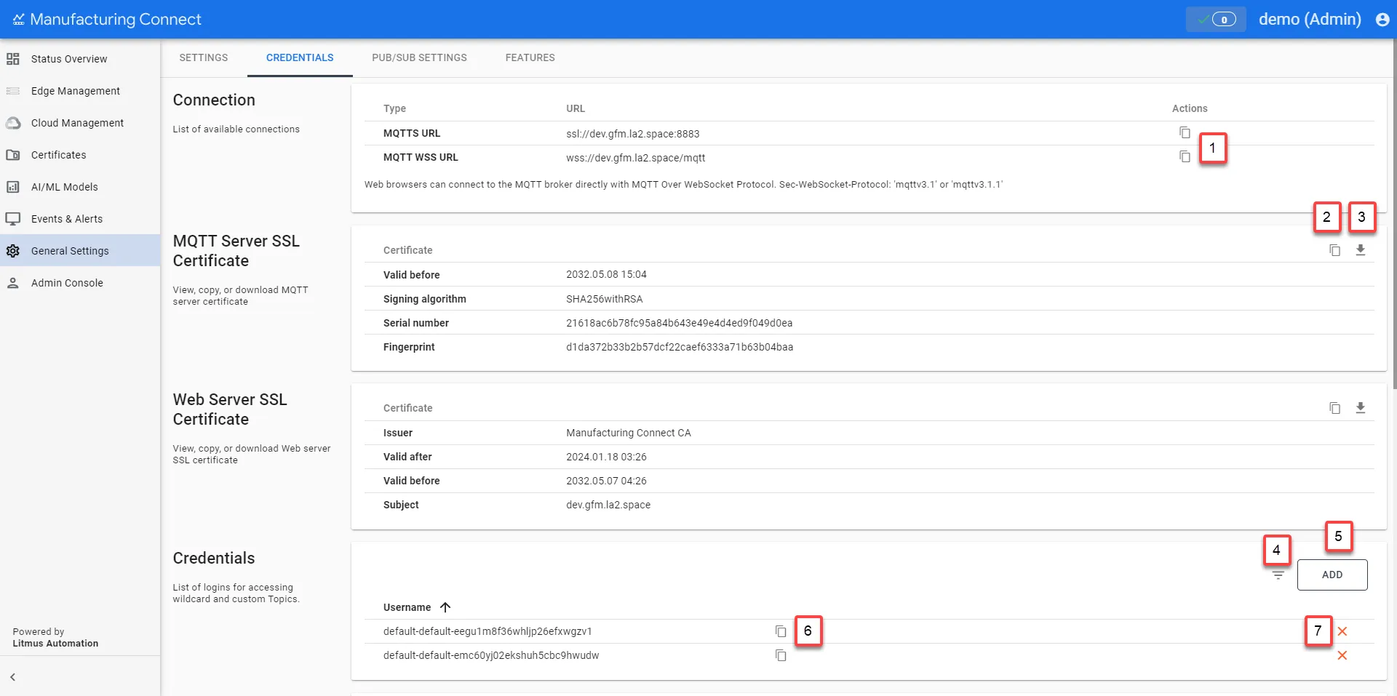
Task: Copy the Web Server SSL certificate
Action: click(1334, 408)
